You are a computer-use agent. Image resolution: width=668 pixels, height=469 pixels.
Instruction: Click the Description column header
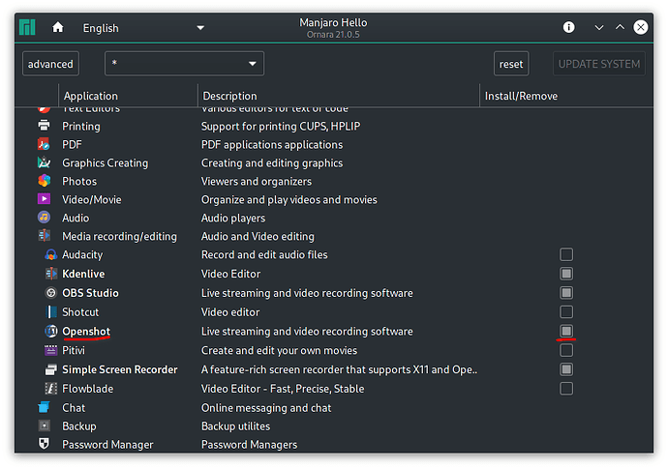click(339, 96)
